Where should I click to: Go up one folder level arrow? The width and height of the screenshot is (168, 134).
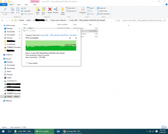[12, 20]
